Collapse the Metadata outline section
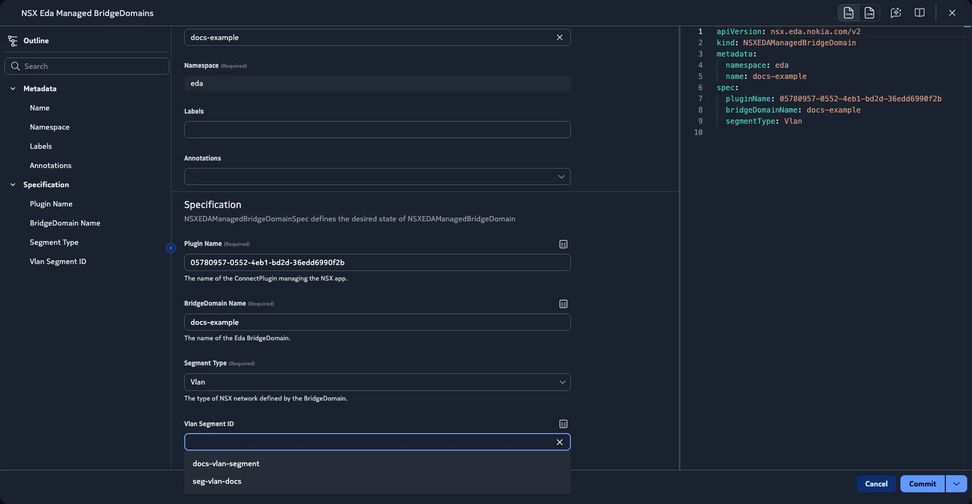This screenshot has width=972, height=504. click(13, 89)
